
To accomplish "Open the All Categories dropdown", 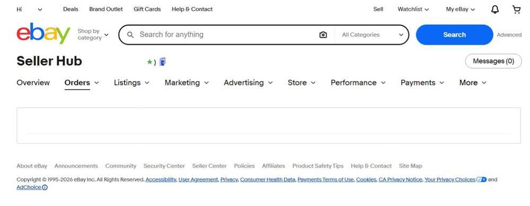I will pos(372,35).
